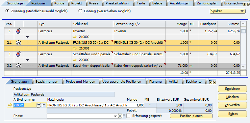
Task: Open the Artikelnummer selection list button
Action: coord(39,105)
